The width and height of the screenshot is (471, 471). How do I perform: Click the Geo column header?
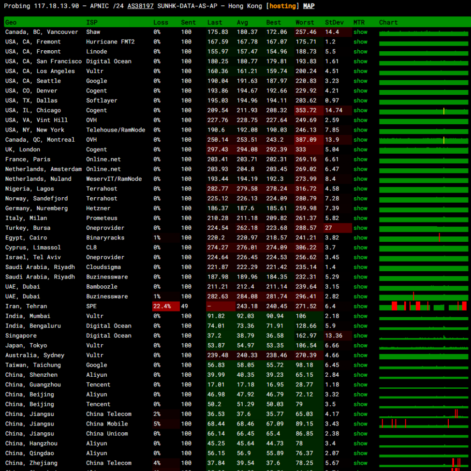point(11,23)
